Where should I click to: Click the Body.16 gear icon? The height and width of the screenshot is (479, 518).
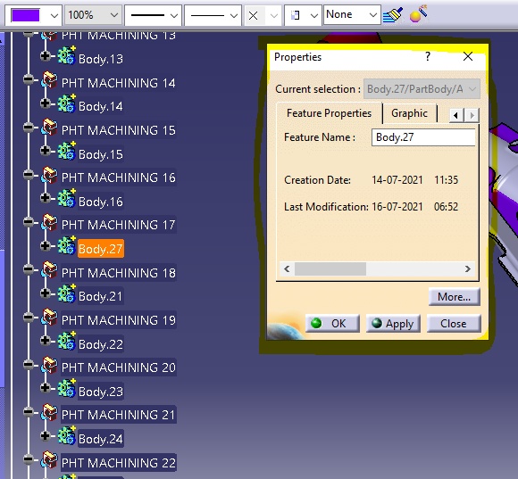pyautogui.click(x=67, y=197)
